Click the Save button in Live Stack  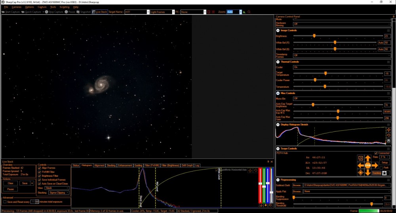pos(25,183)
